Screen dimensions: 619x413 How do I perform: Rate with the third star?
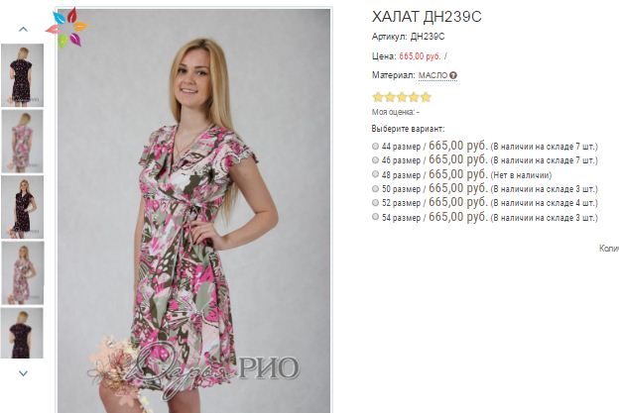402,97
